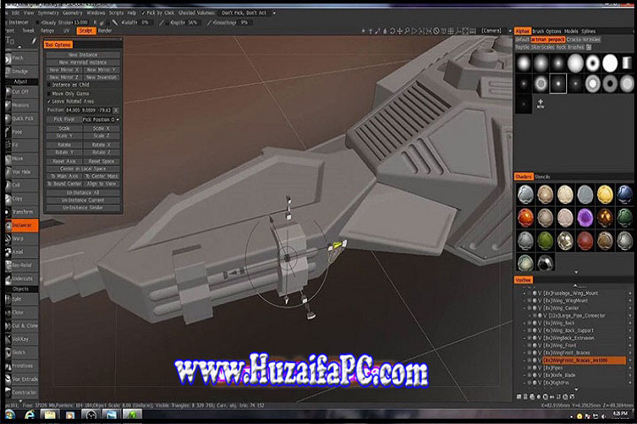Click the Reset Axis button
Viewport: 637px width, 424px height.
tap(65, 162)
